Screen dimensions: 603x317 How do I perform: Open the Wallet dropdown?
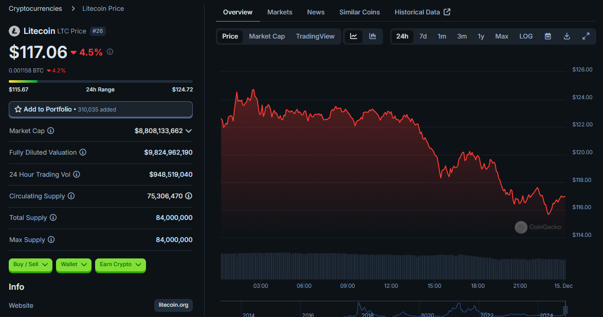[74, 265]
